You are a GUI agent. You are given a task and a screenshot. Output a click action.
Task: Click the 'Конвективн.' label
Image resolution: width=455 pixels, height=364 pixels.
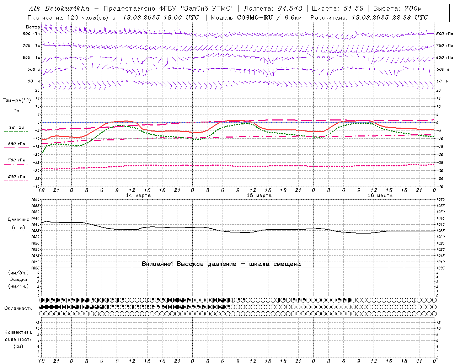tap(18, 332)
